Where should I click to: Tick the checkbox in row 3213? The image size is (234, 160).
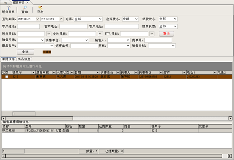[x=6, y=77]
